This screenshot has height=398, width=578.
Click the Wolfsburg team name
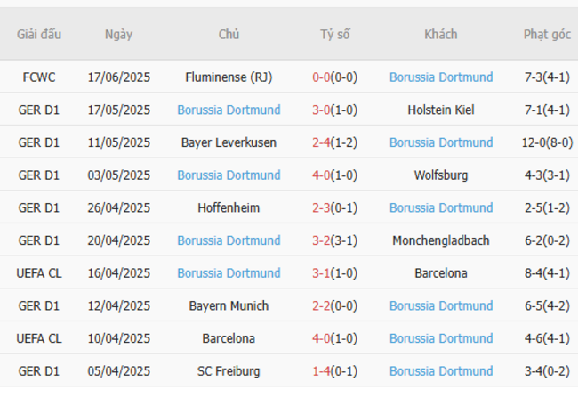441,175
